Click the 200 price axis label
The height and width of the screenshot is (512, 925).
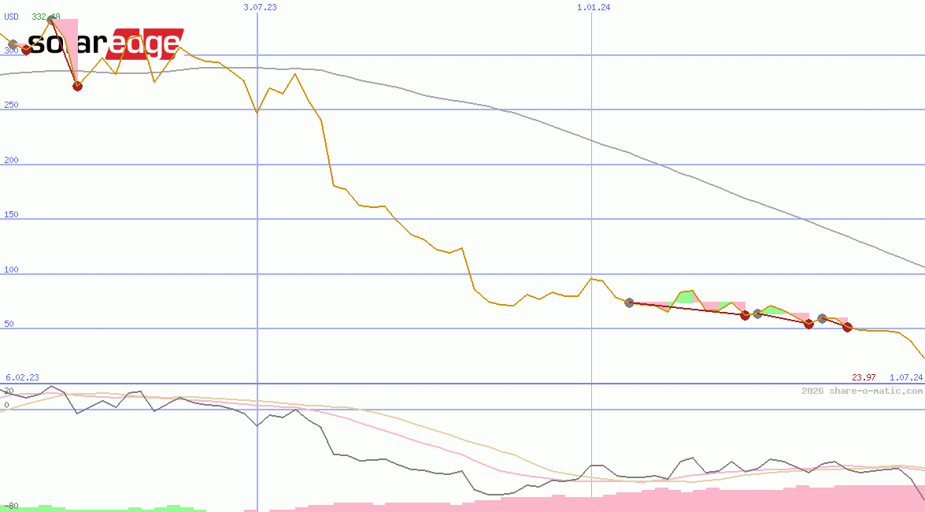point(11,160)
